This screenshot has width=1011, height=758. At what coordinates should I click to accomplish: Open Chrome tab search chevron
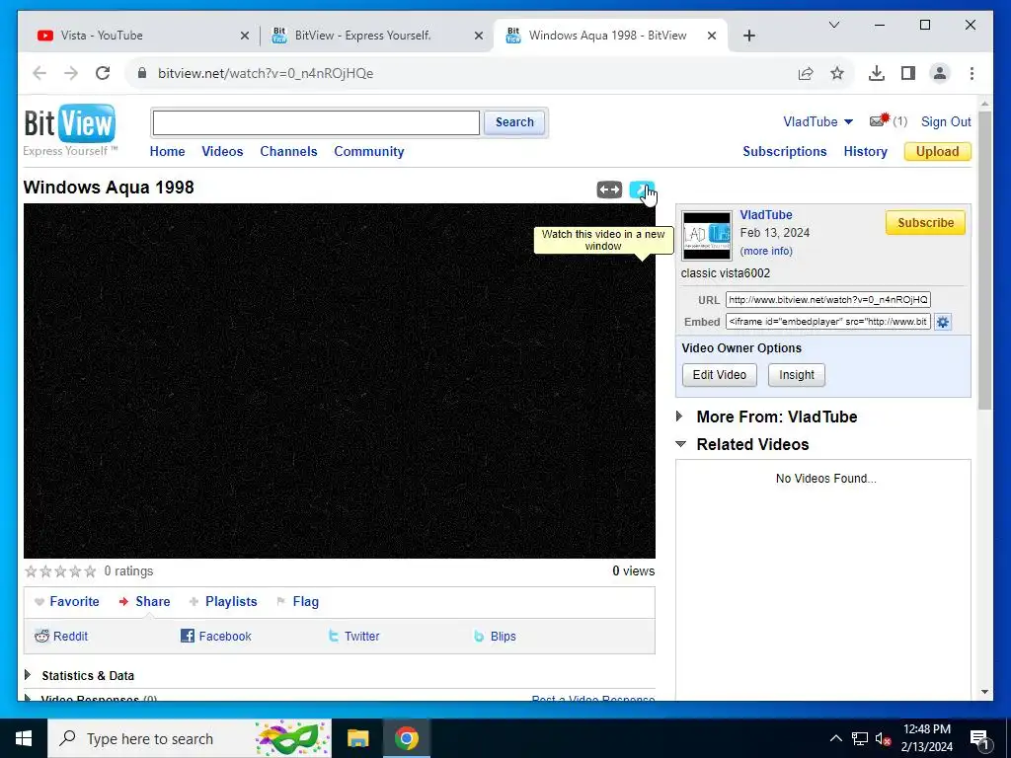click(833, 25)
